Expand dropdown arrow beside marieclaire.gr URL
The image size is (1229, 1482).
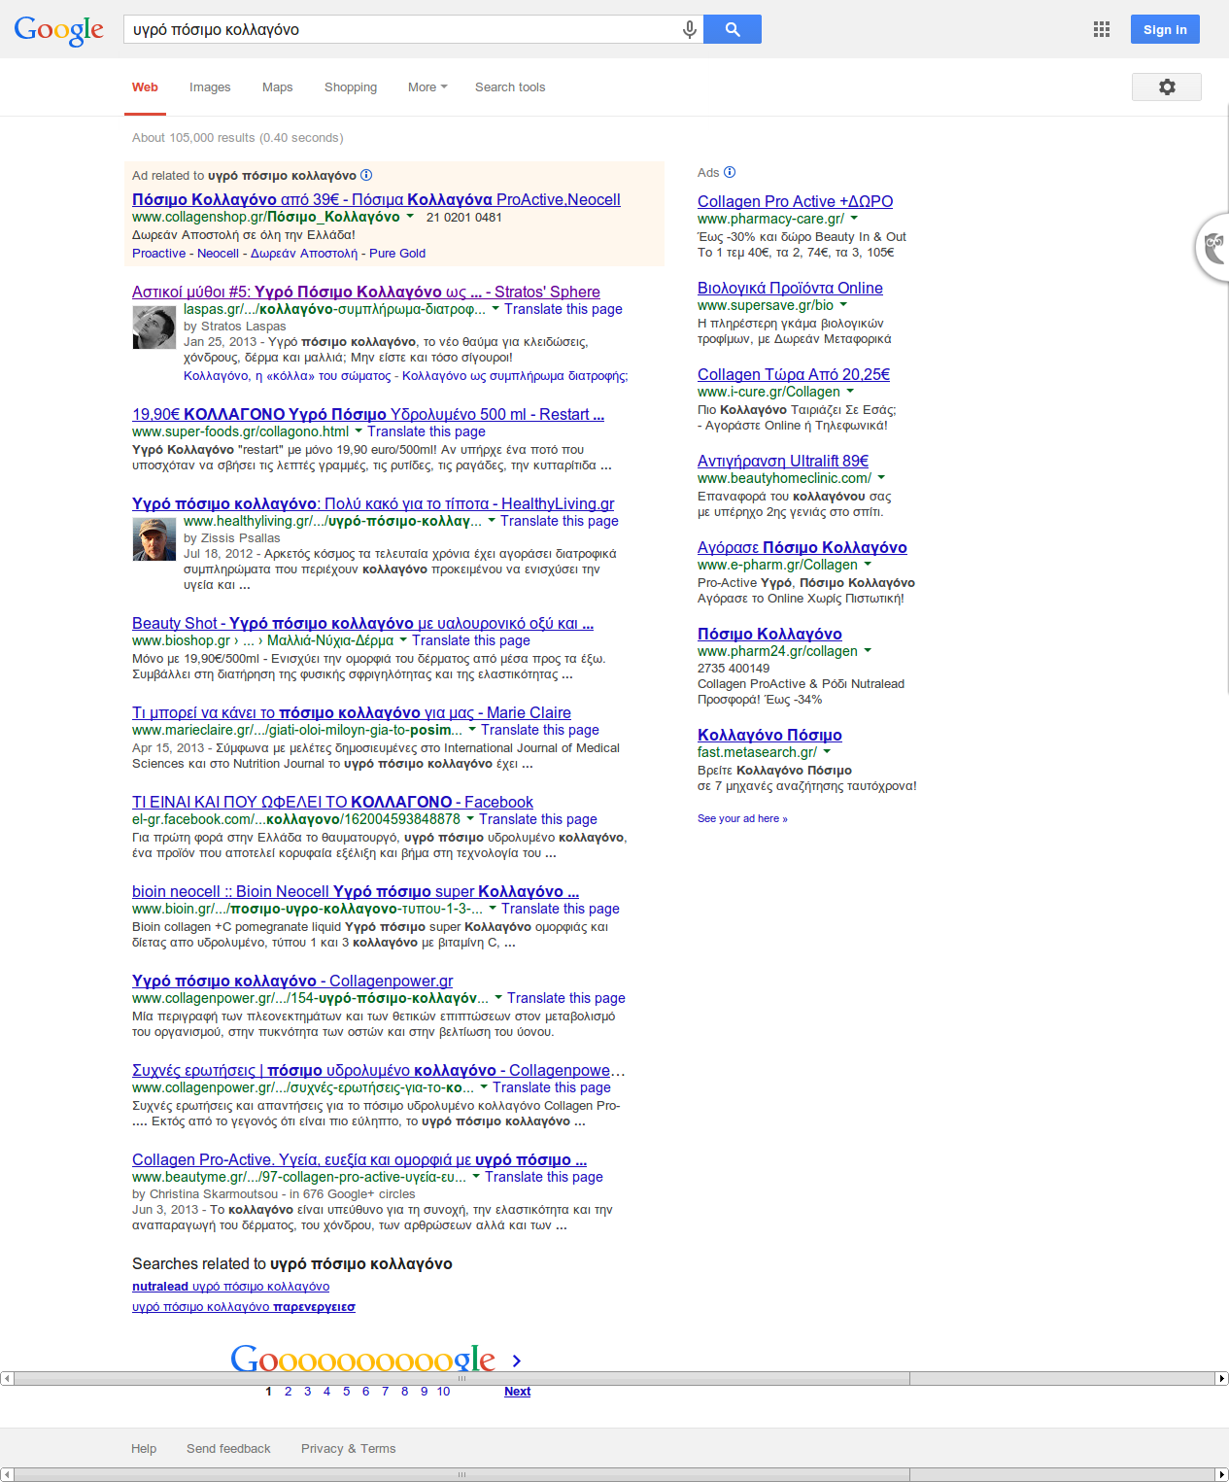click(x=472, y=730)
